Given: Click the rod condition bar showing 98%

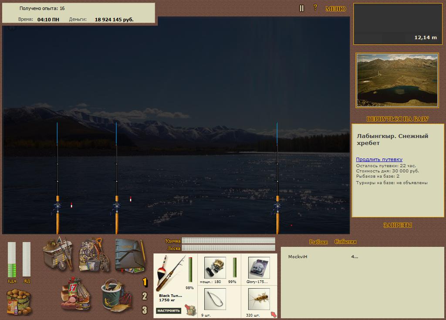Looking at the screenshot, I should click(190, 269).
